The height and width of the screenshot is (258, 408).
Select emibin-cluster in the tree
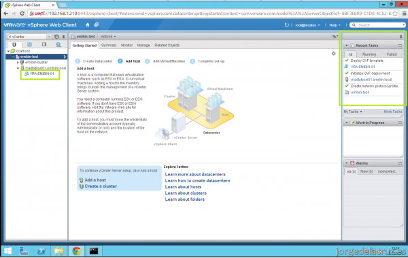36,62
